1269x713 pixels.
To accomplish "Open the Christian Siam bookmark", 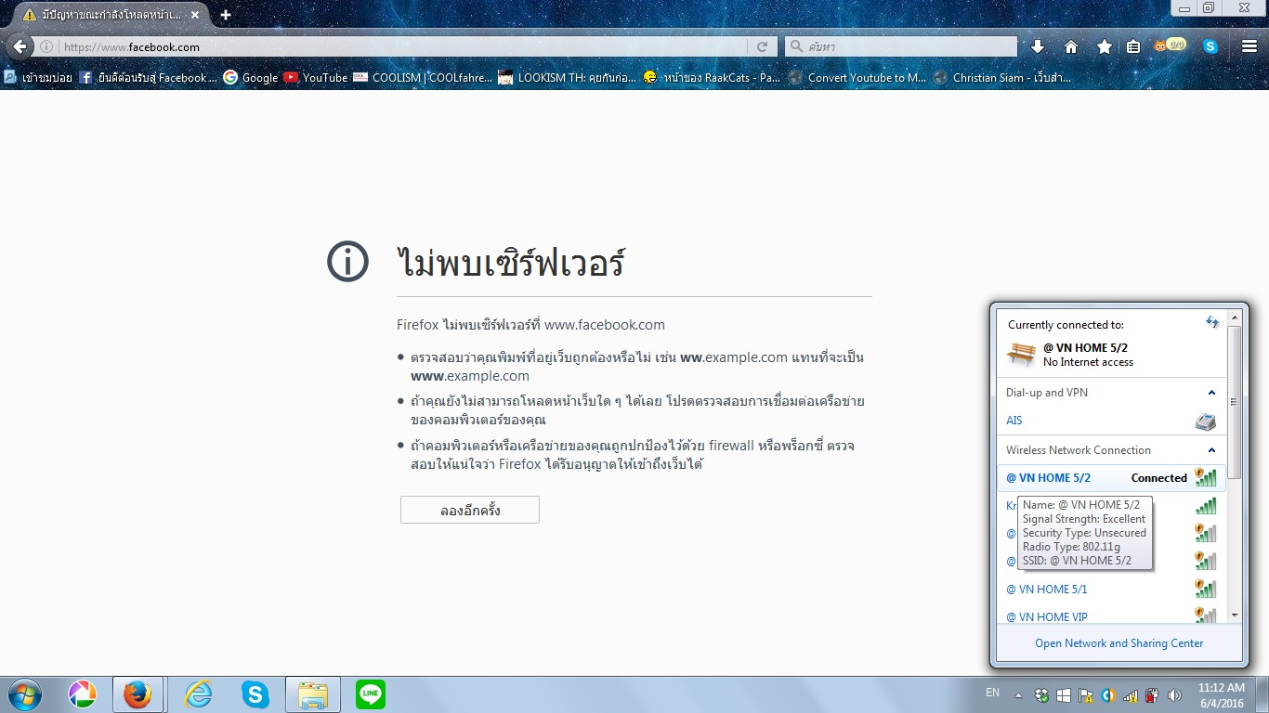I will [x=1001, y=78].
